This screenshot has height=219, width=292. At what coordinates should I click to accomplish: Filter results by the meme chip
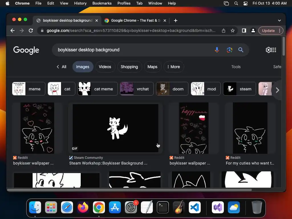click(x=29, y=89)
